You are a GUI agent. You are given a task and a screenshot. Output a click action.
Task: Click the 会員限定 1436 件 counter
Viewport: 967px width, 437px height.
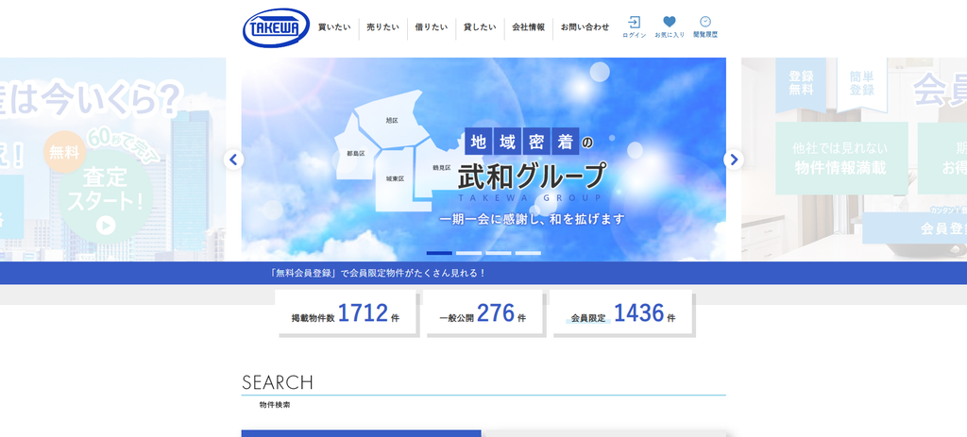coord(621,313)
